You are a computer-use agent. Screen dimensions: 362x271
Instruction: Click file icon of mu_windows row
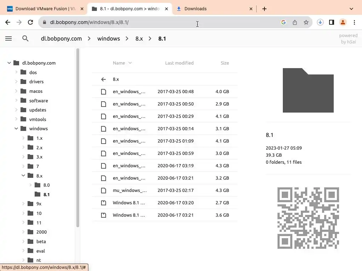pos(104,191)
